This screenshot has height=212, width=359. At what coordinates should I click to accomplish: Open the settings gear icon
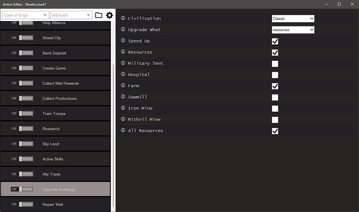point(109,15)
